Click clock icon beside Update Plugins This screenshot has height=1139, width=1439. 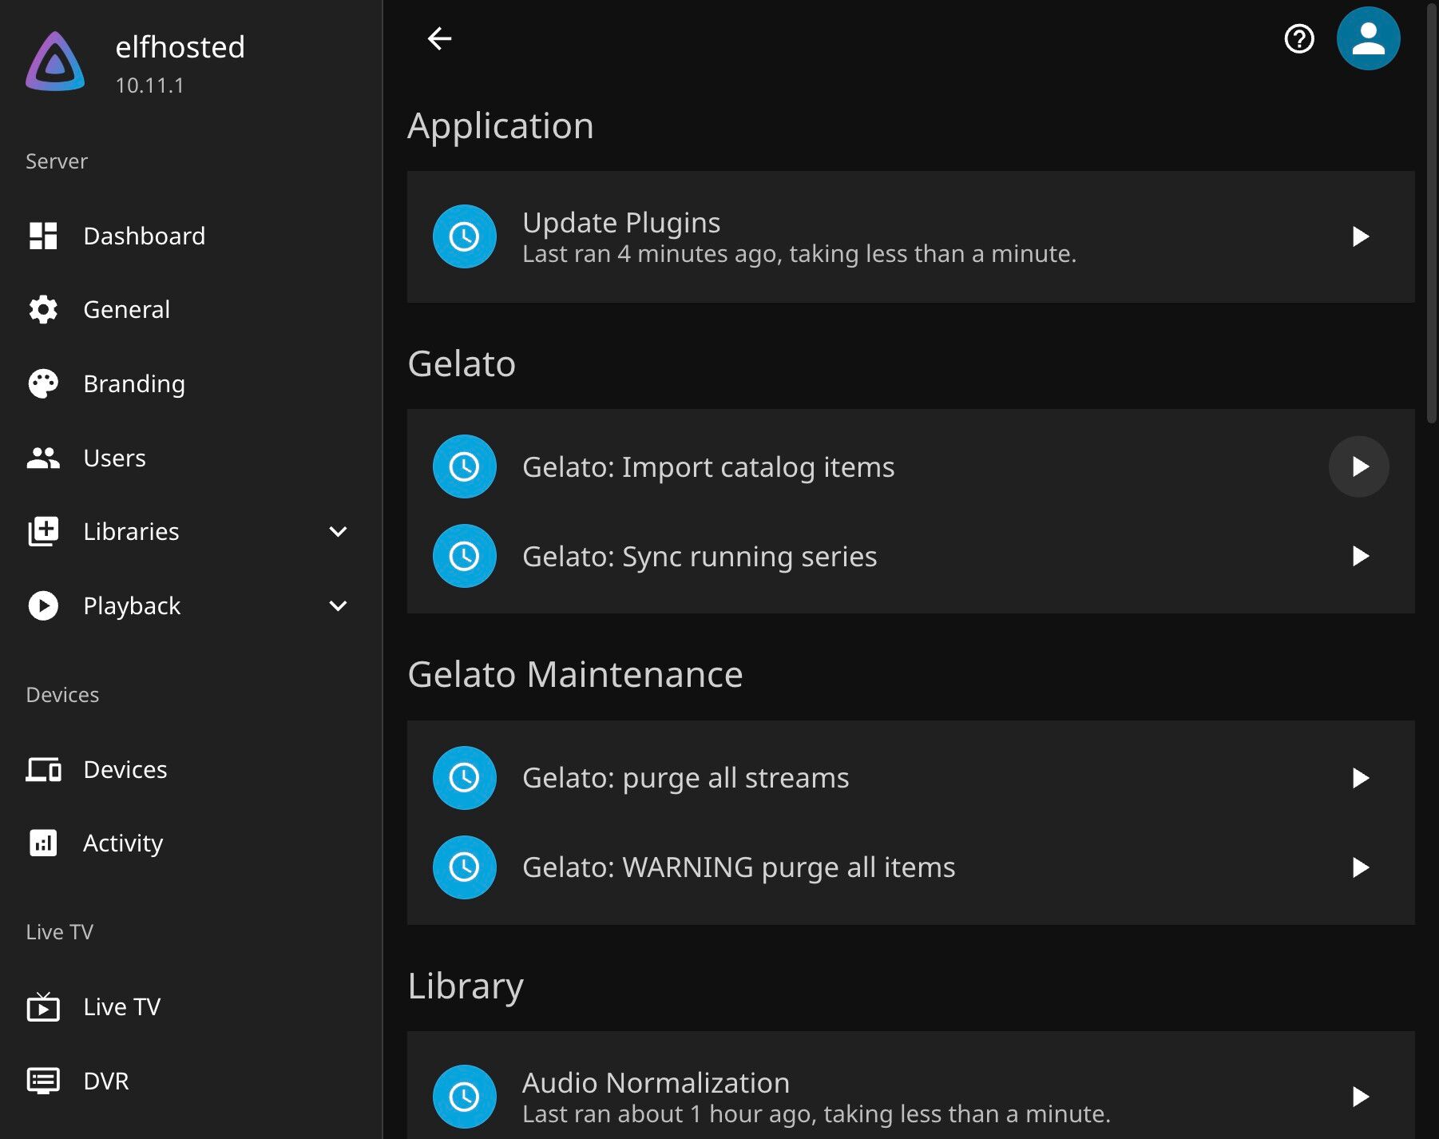click(x=464, y=236)
